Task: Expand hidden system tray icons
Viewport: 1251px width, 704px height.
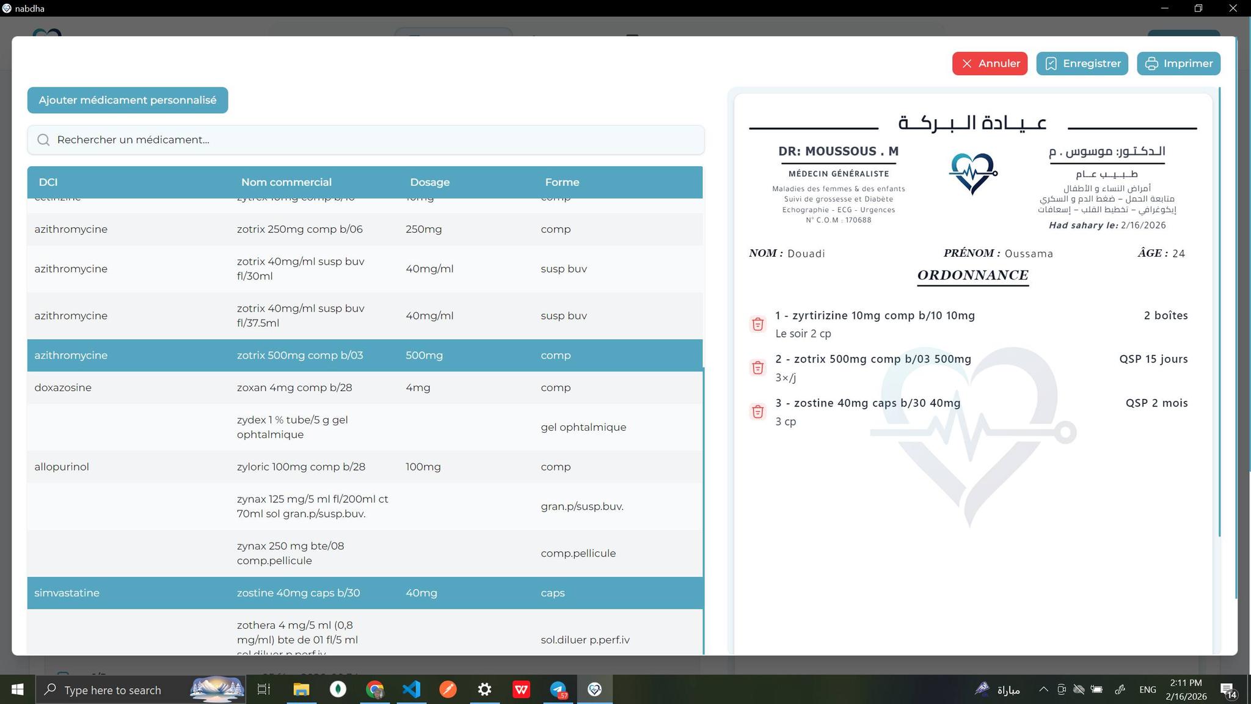Action: click(1043, 689)
